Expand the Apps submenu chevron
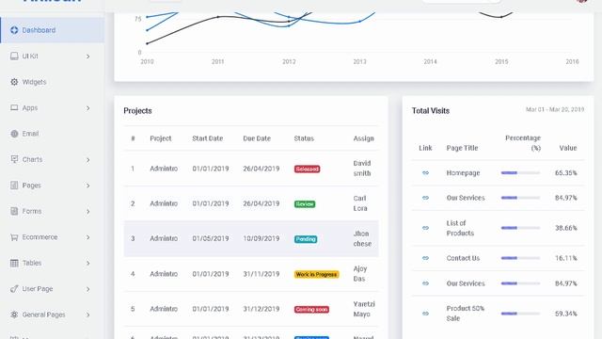The width and height of the screenshot is (602, 339). coord(87,108)
